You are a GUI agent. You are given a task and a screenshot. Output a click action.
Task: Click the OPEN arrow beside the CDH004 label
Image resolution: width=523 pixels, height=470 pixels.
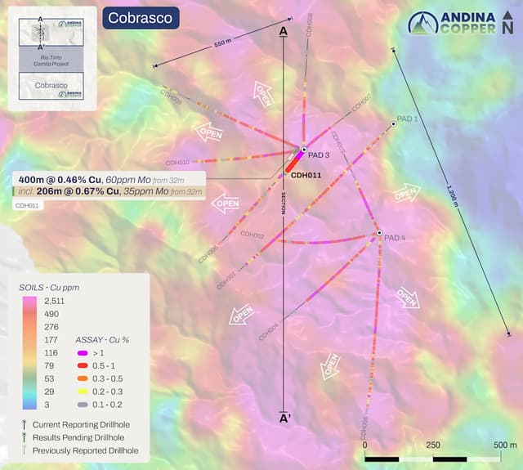pyautogui.click(x=242, y=314)
